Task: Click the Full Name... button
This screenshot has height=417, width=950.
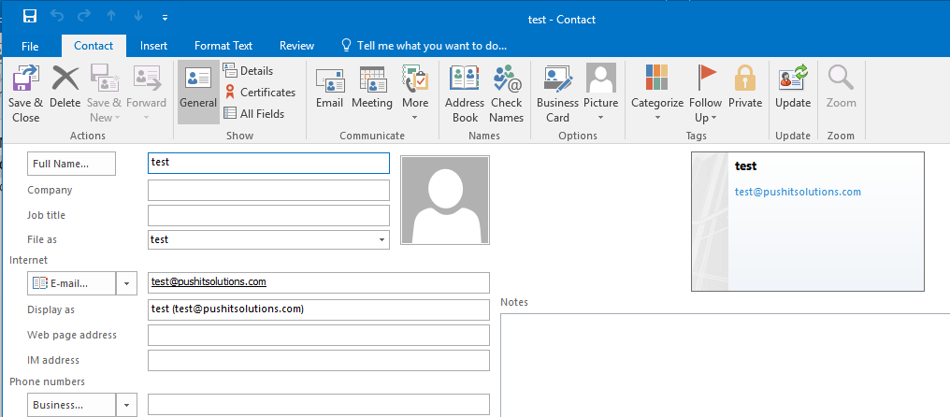Action: [x=71, y=164]
